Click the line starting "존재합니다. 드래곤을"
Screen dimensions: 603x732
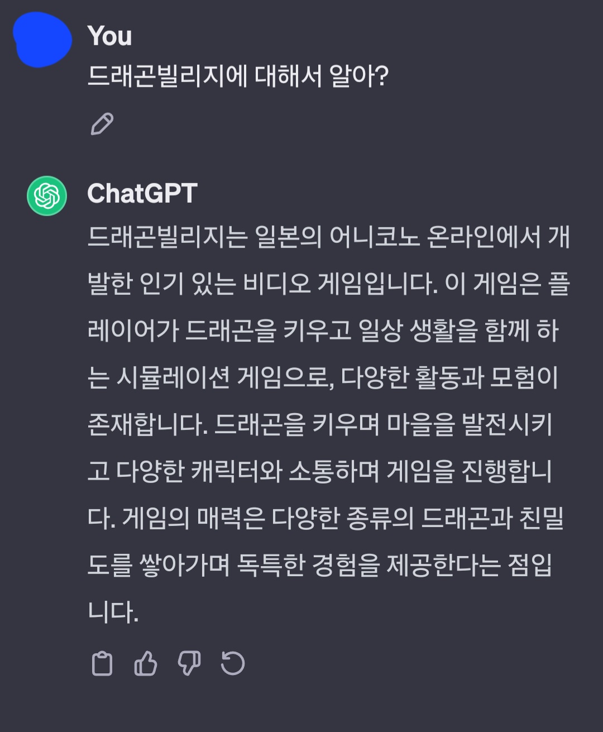pyautogui.click(x=320, y=425)
